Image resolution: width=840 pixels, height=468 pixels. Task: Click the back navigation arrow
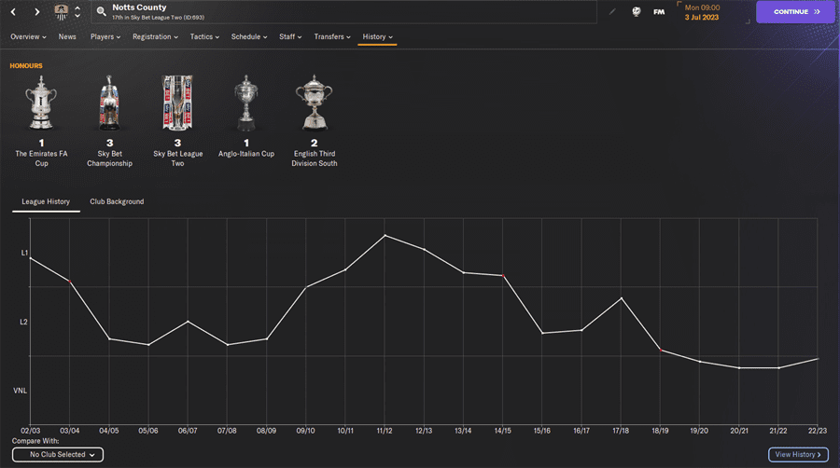14,12
